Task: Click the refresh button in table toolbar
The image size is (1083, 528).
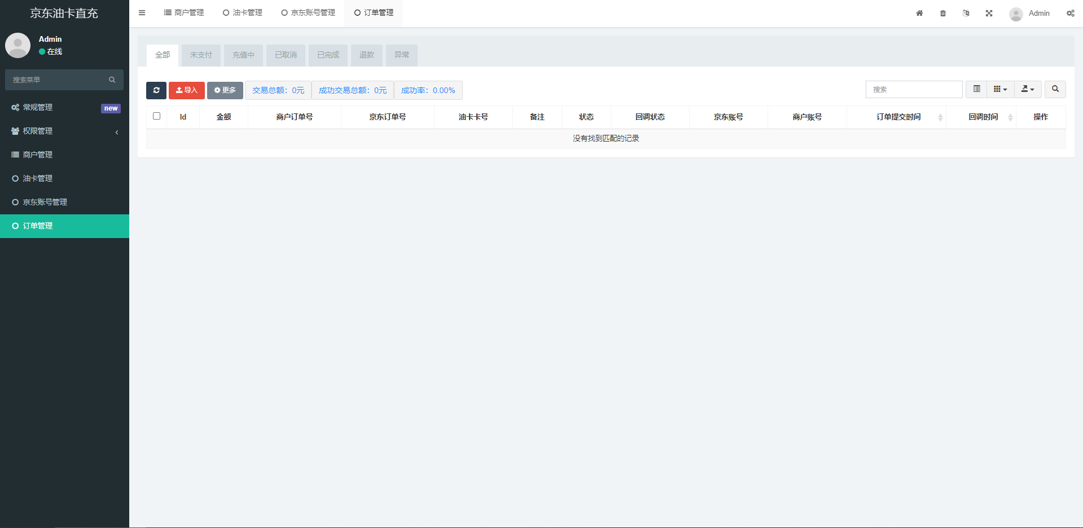Action: 156,90
